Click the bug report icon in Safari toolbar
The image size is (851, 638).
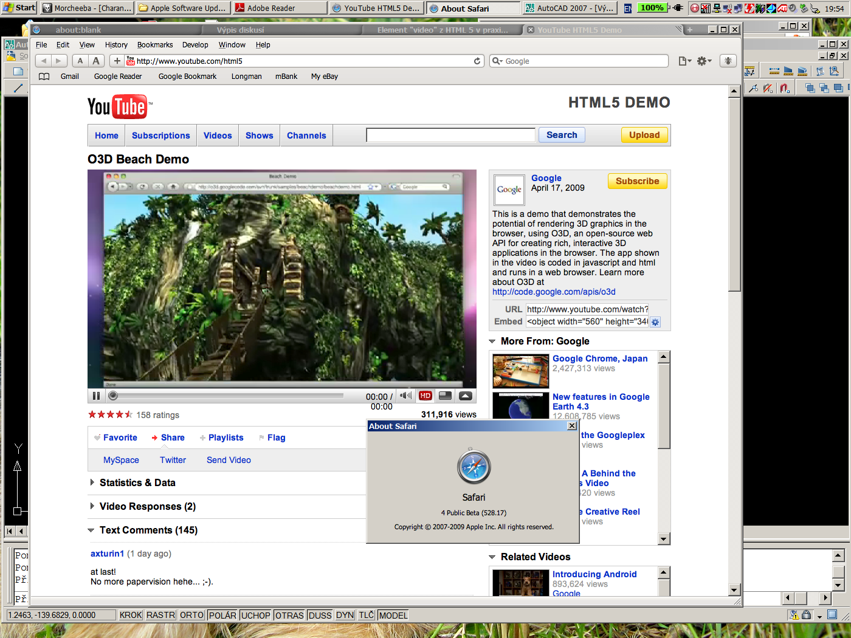pyautogui.click(x=728, y=61)
